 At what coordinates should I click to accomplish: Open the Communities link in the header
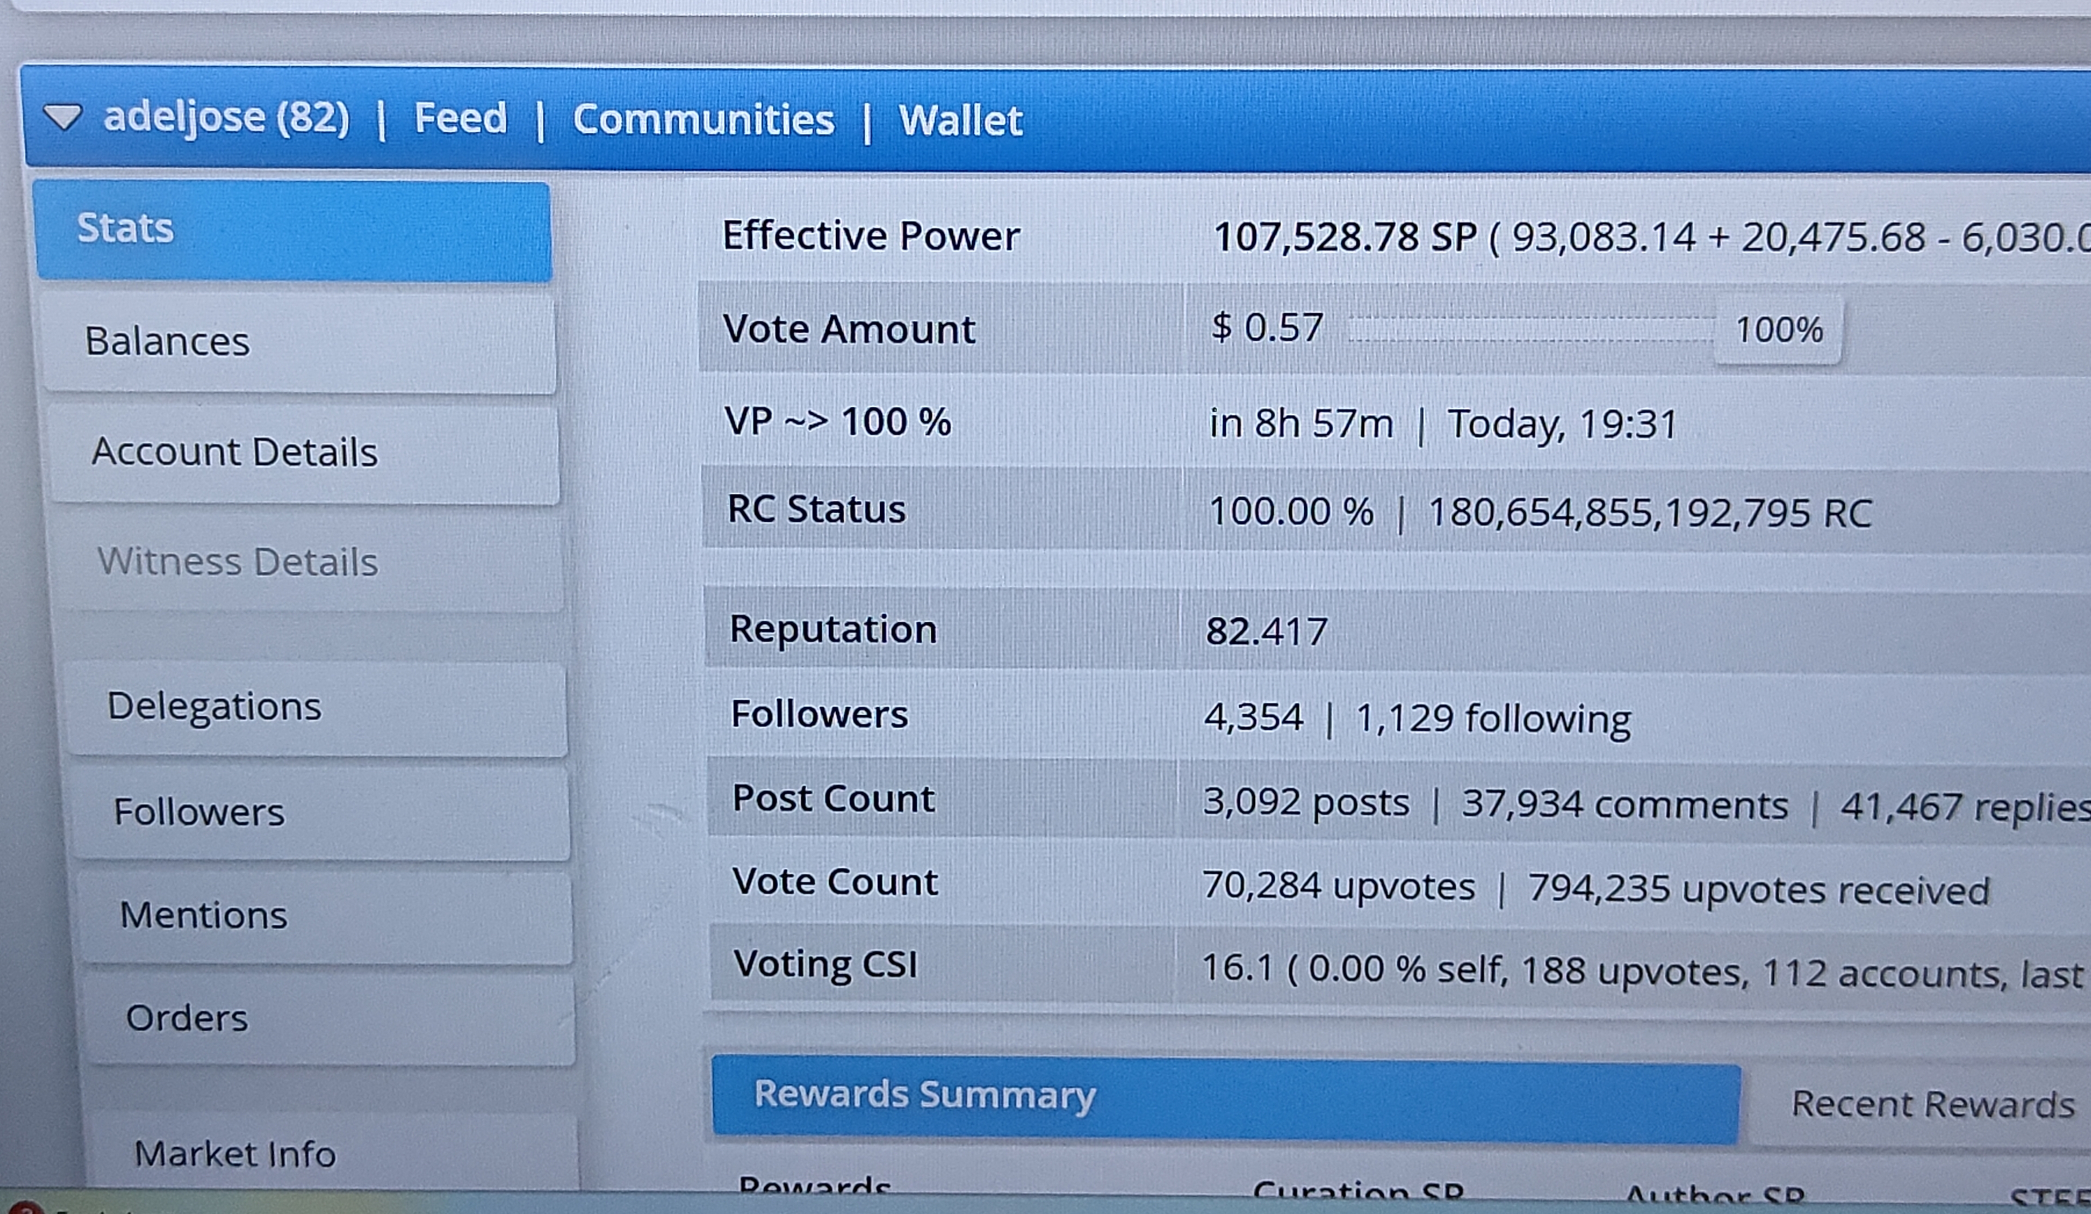tap(703, 119)
